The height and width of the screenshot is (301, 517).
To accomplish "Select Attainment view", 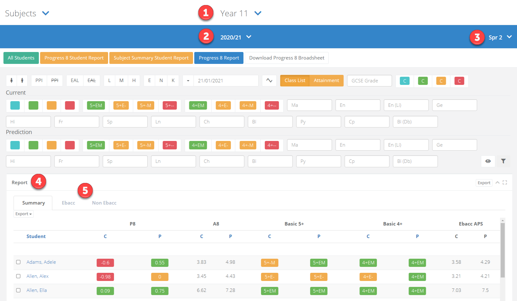I will (x=326, y=80).
